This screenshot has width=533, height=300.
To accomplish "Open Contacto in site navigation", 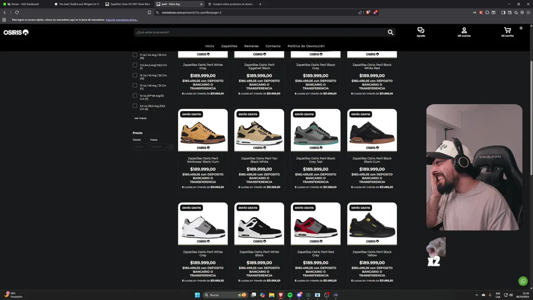I will pos(273,46).
